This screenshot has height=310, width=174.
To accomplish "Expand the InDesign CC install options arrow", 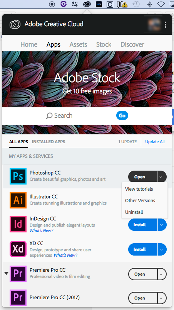I will 162,225.
